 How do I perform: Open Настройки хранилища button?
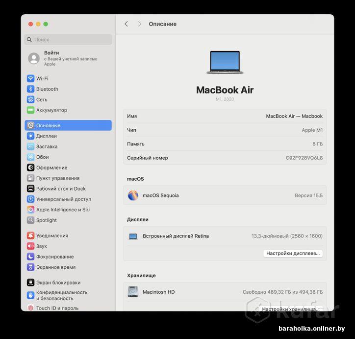pos(291,309)
